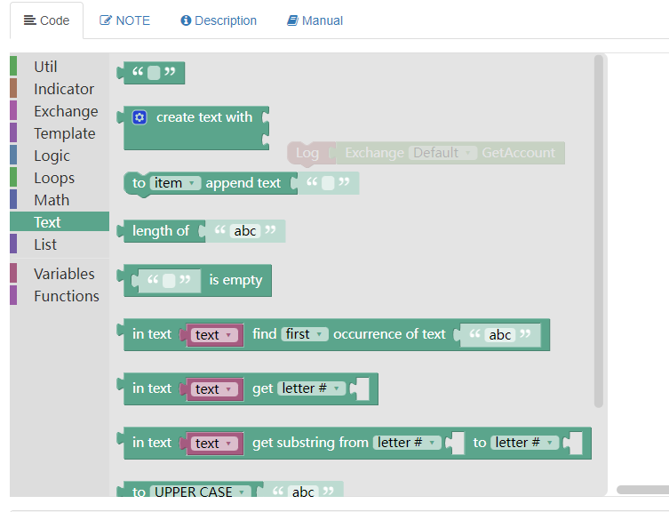Image resolution: width=669 pixels, height=512 pixels.
Task: Select the Functions category
Action: click(67, 296)
